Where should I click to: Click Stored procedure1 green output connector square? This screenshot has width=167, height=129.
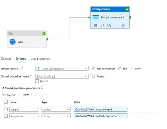(x=130, y=17)
